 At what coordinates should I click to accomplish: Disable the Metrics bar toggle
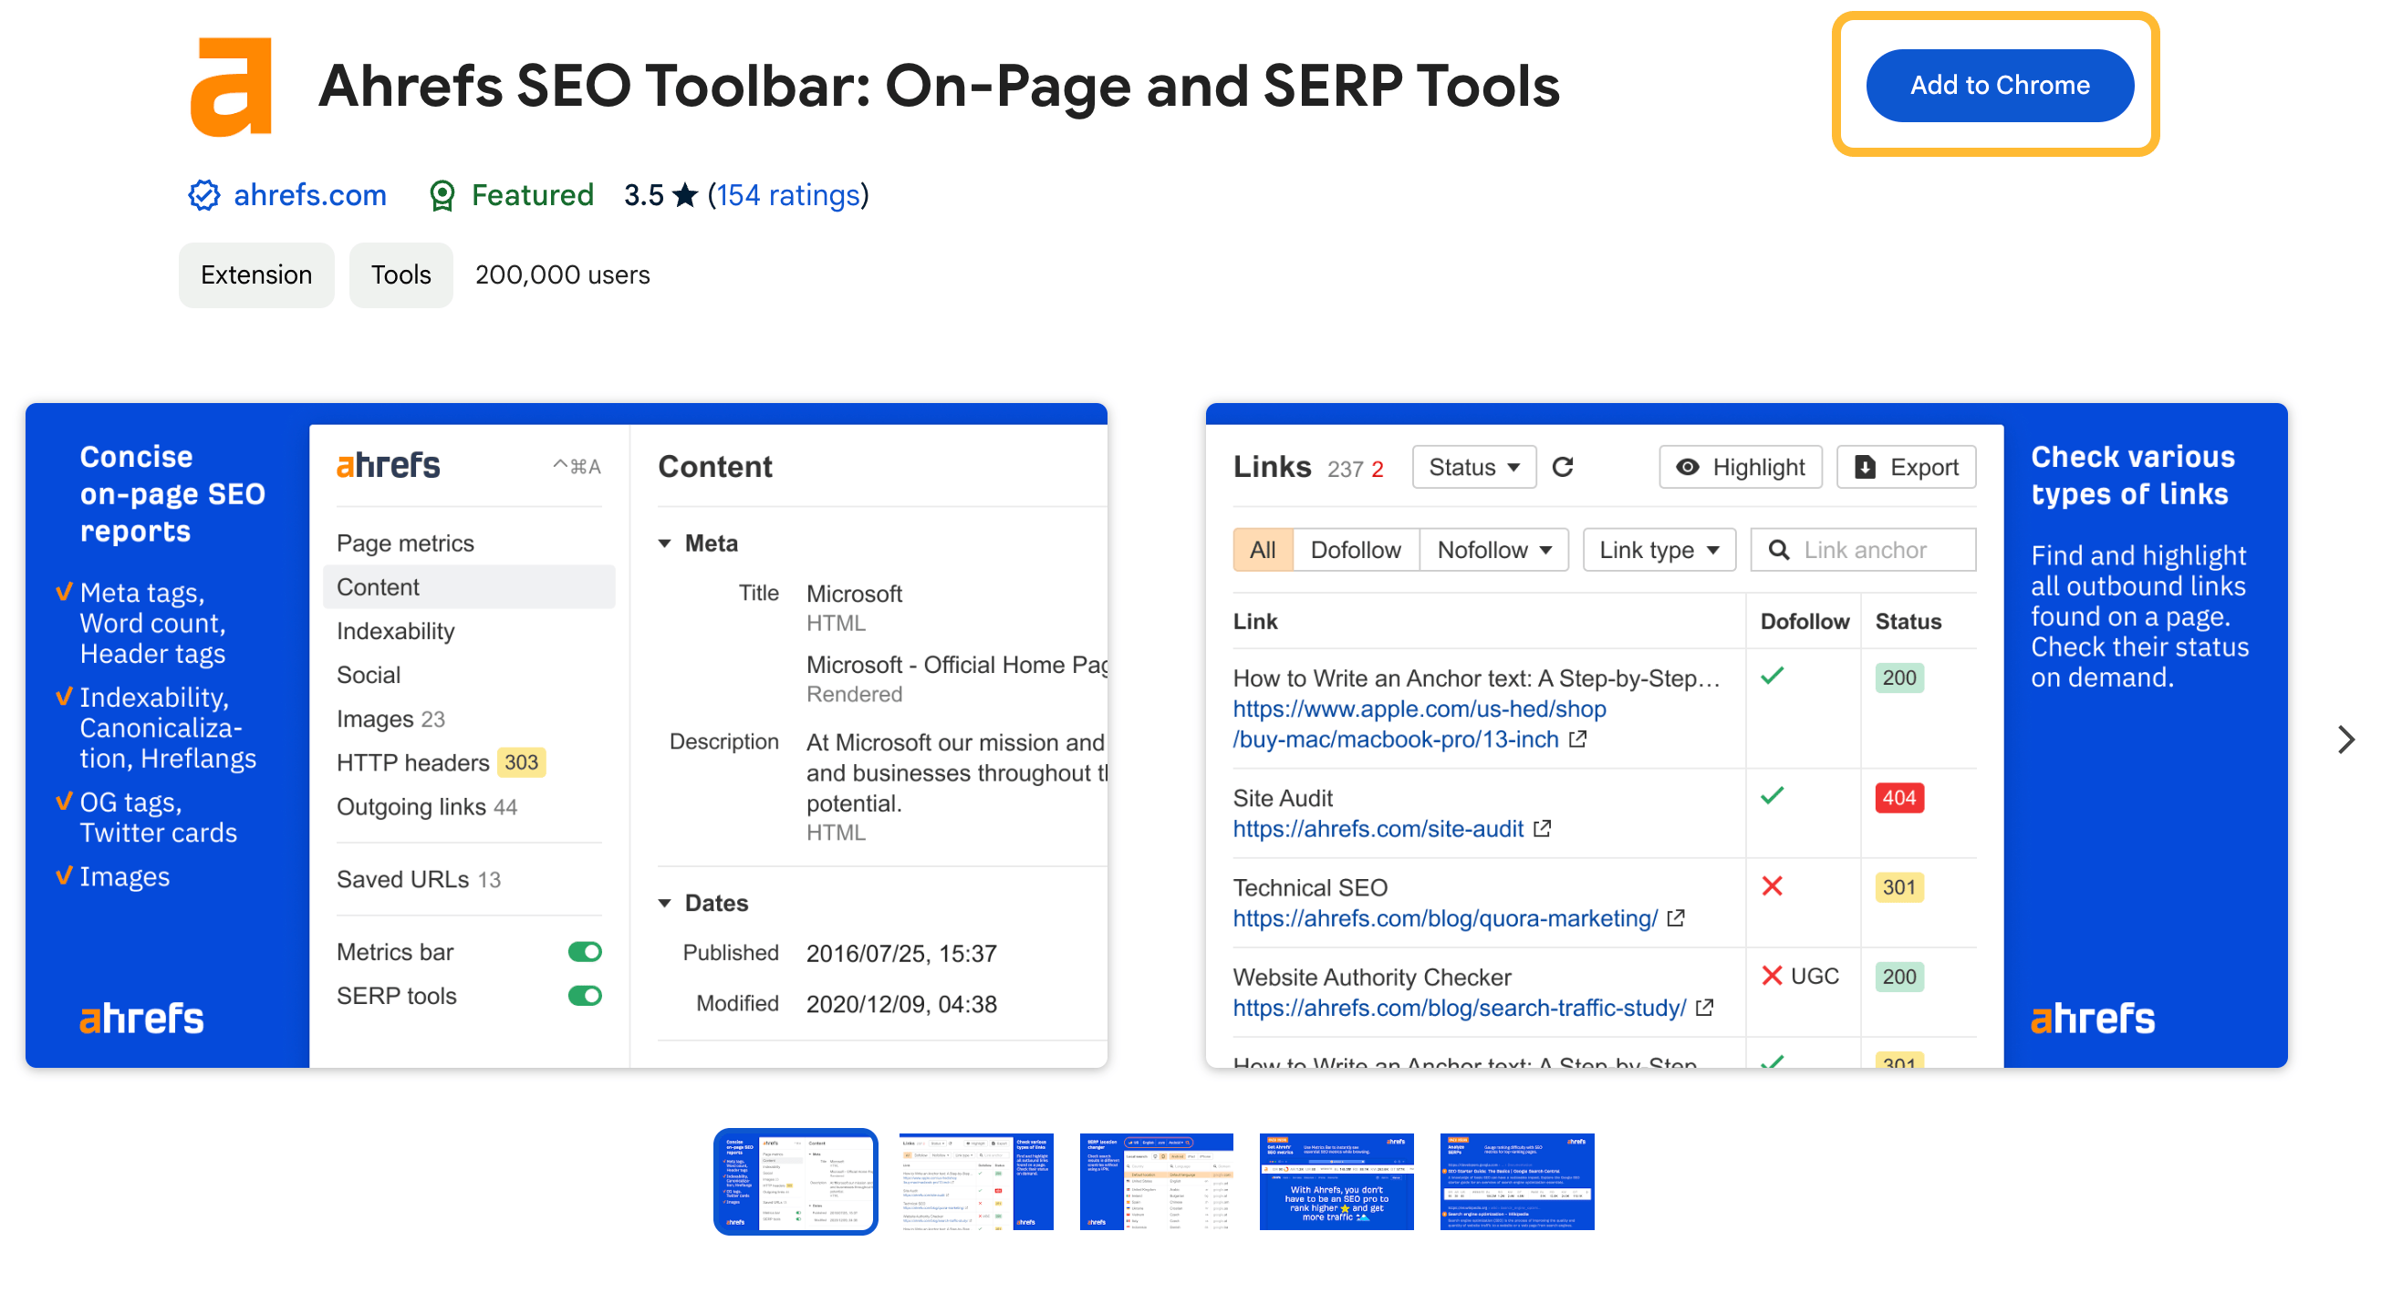coord(584,951)
